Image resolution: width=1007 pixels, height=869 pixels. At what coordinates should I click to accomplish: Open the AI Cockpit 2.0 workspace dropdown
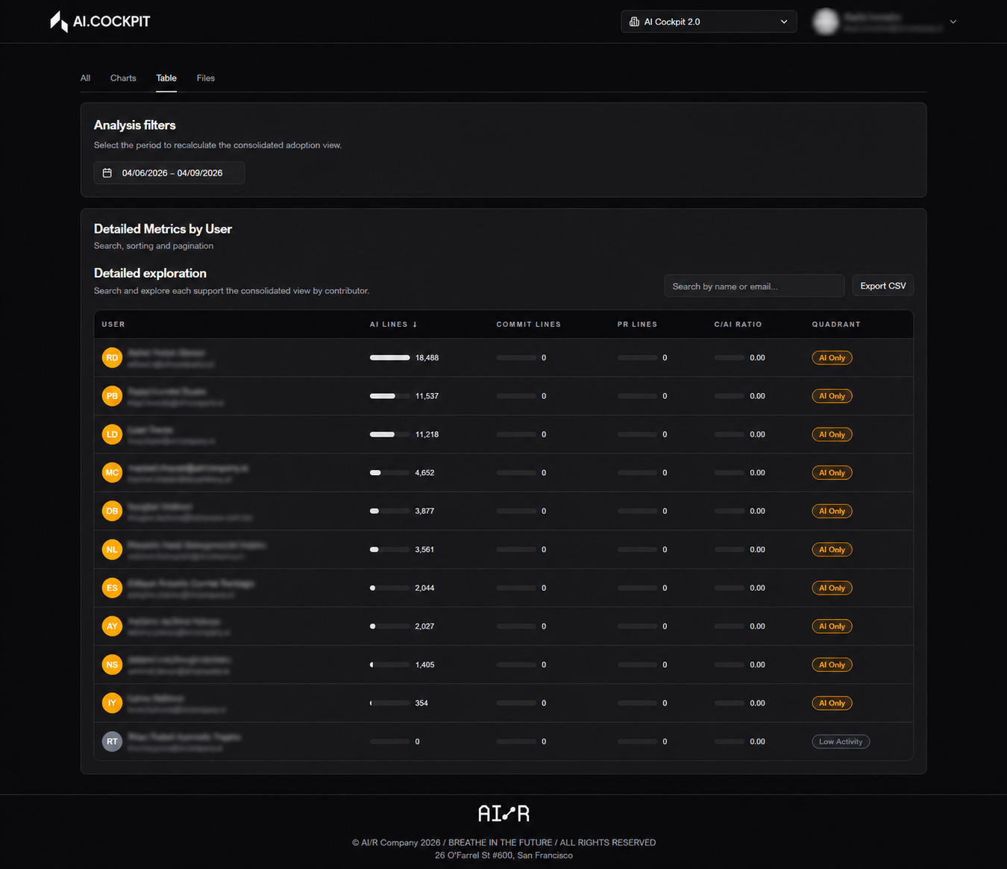(709, 22)
